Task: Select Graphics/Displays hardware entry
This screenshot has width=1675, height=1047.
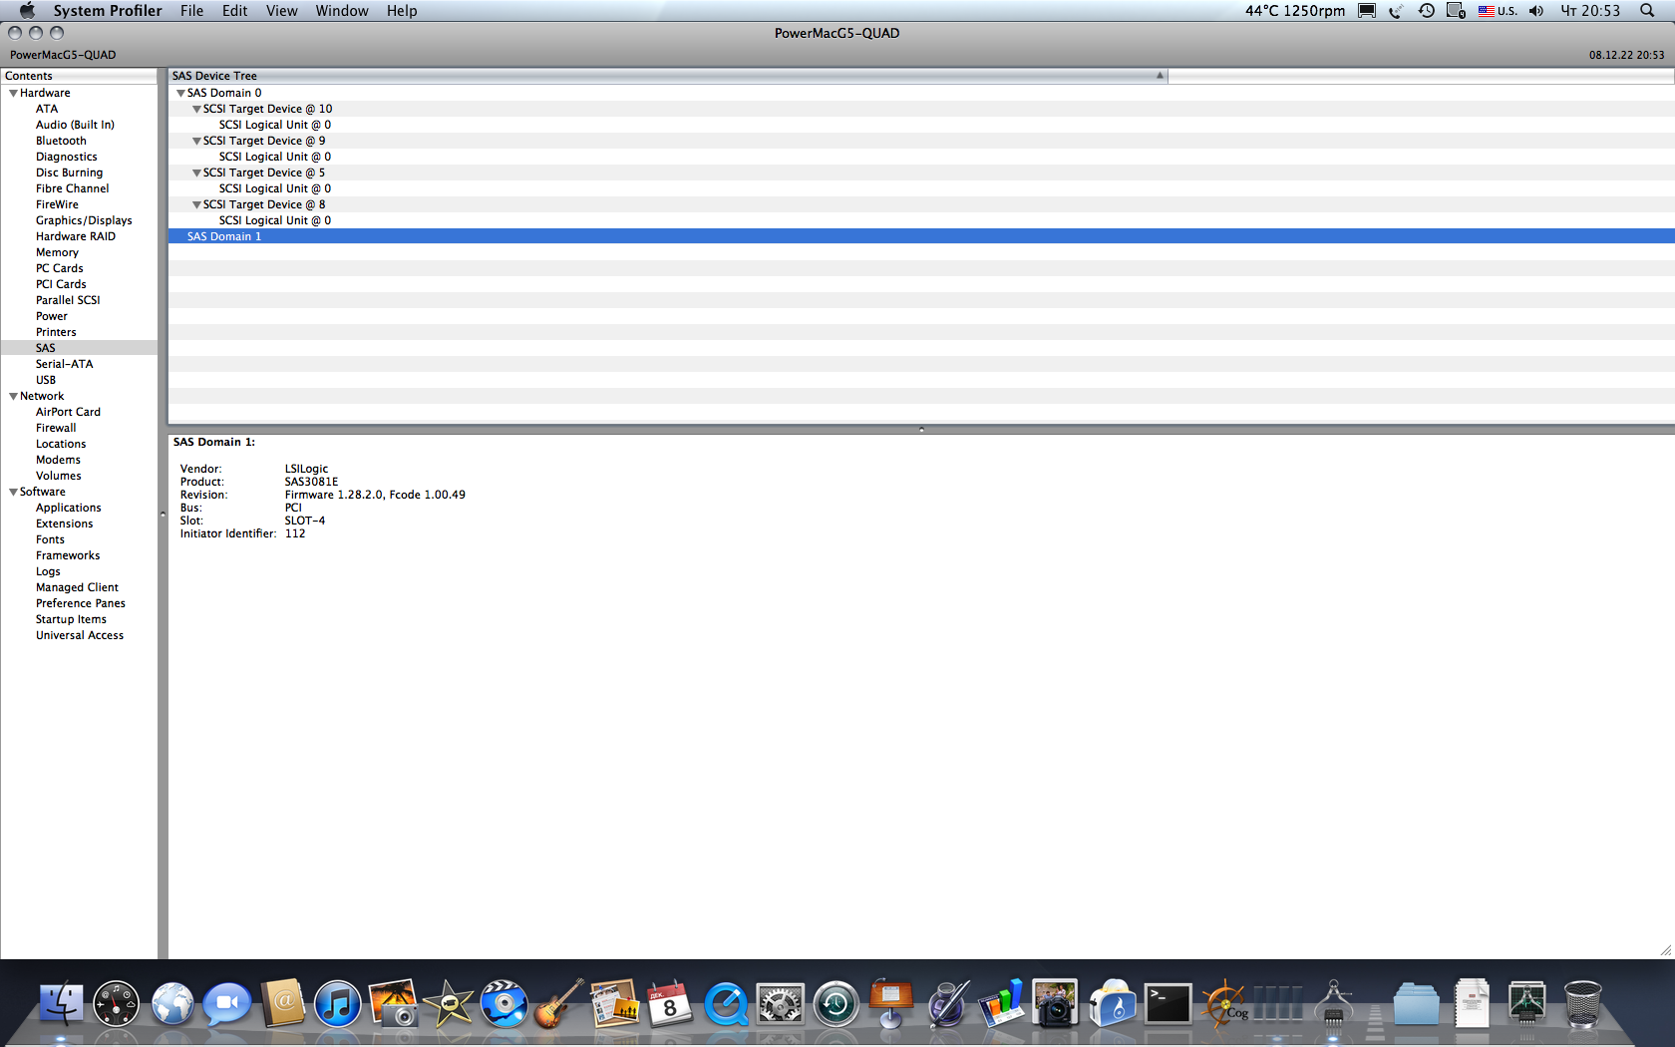Action: pos(84,220)
